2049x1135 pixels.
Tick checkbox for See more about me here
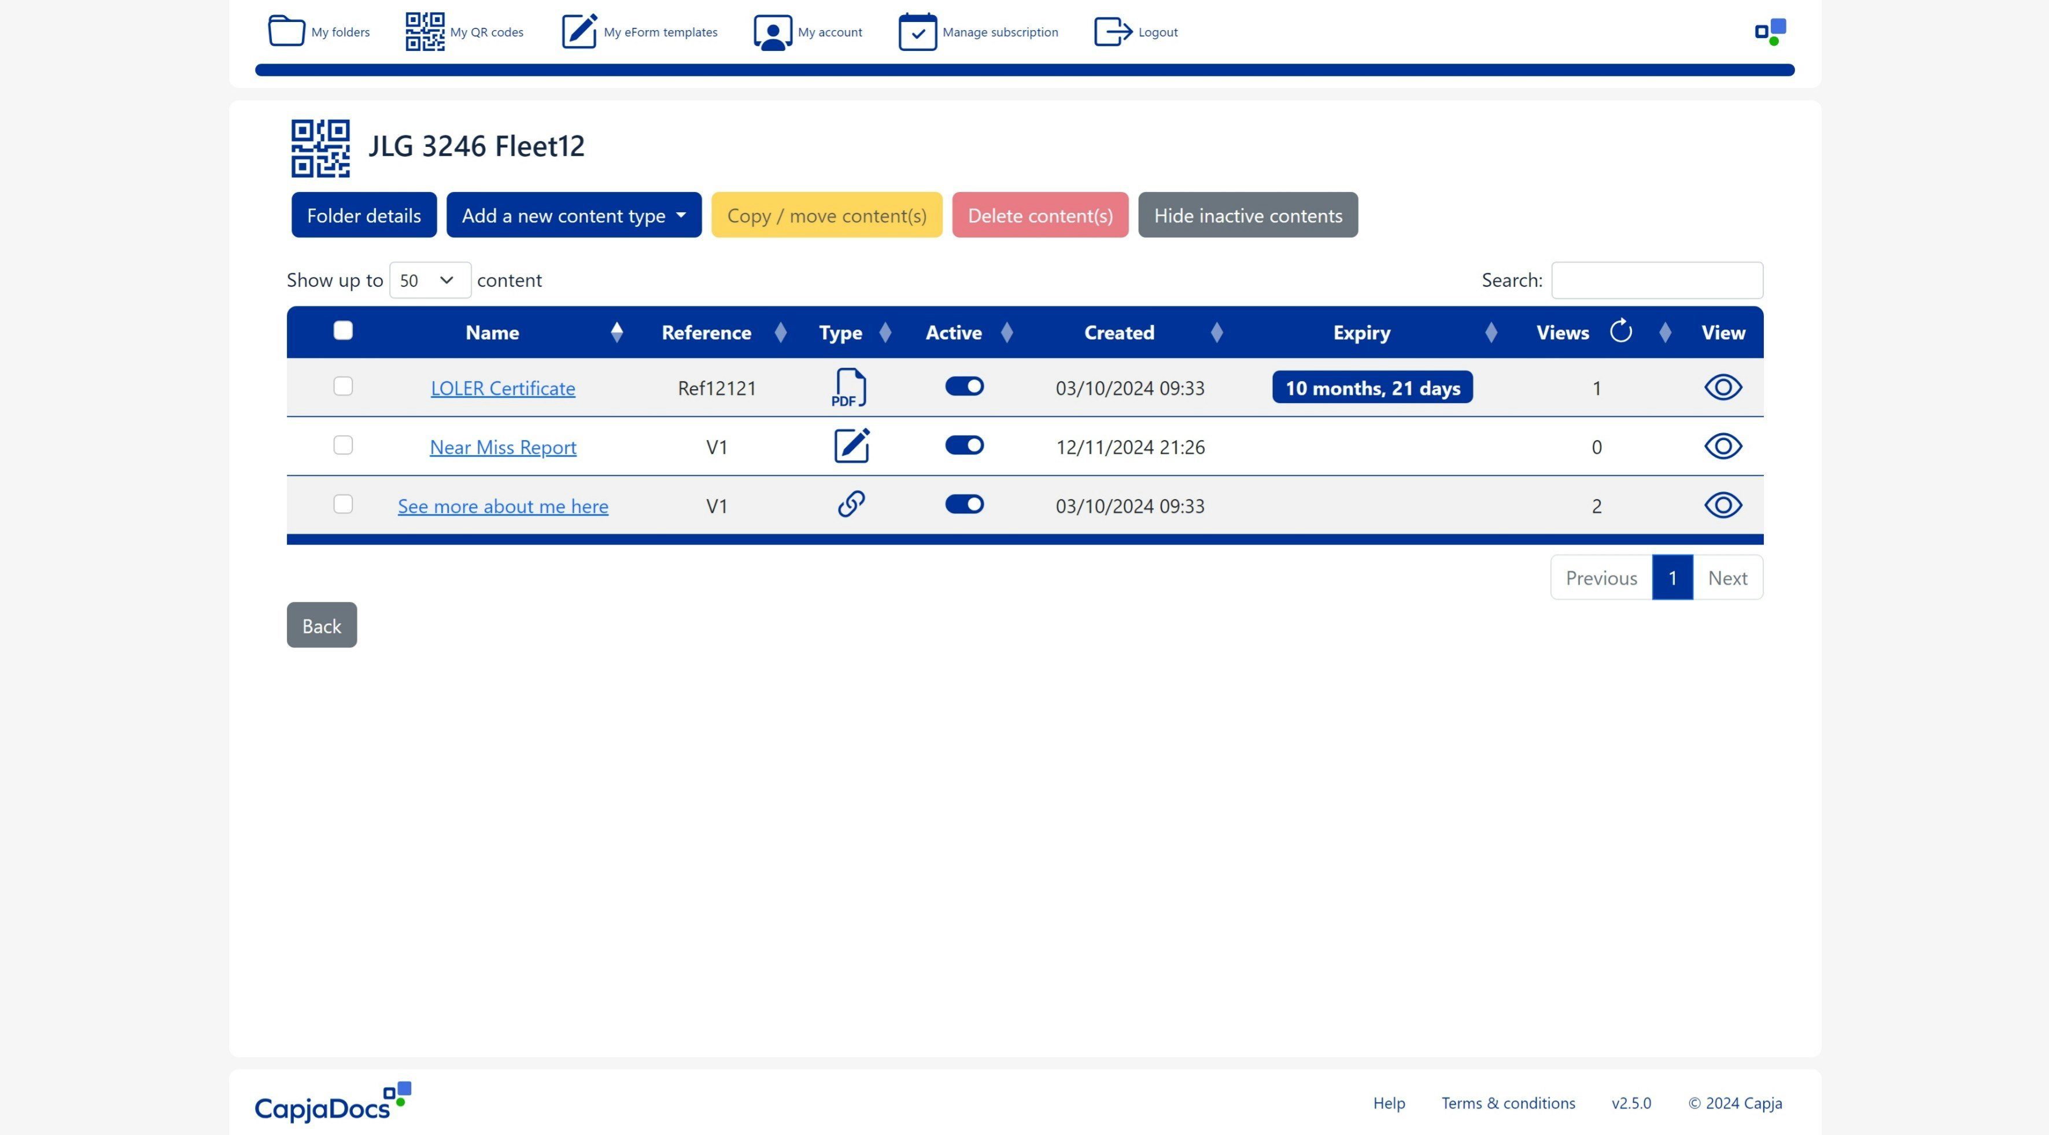click(x=343, y=504)
